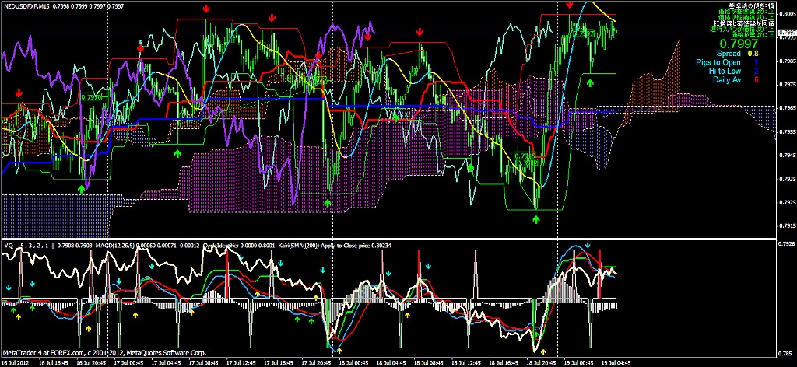This screenshot has height=367, width=797.
Task: Click the Hi to Low label
Action: click(x=726, y=71)
